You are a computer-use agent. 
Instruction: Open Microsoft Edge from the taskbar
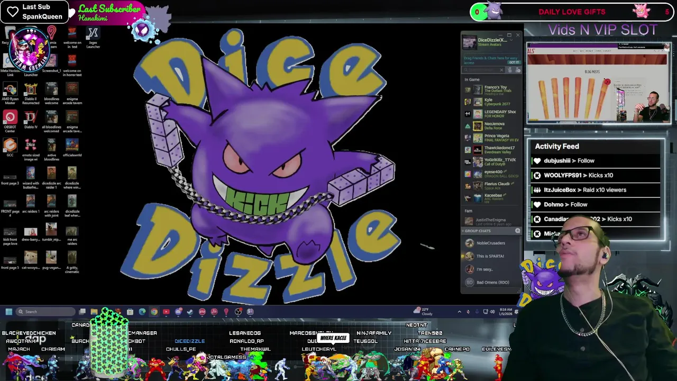[142, 312]
